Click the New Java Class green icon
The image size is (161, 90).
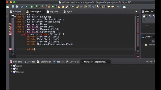coord(53,7)
